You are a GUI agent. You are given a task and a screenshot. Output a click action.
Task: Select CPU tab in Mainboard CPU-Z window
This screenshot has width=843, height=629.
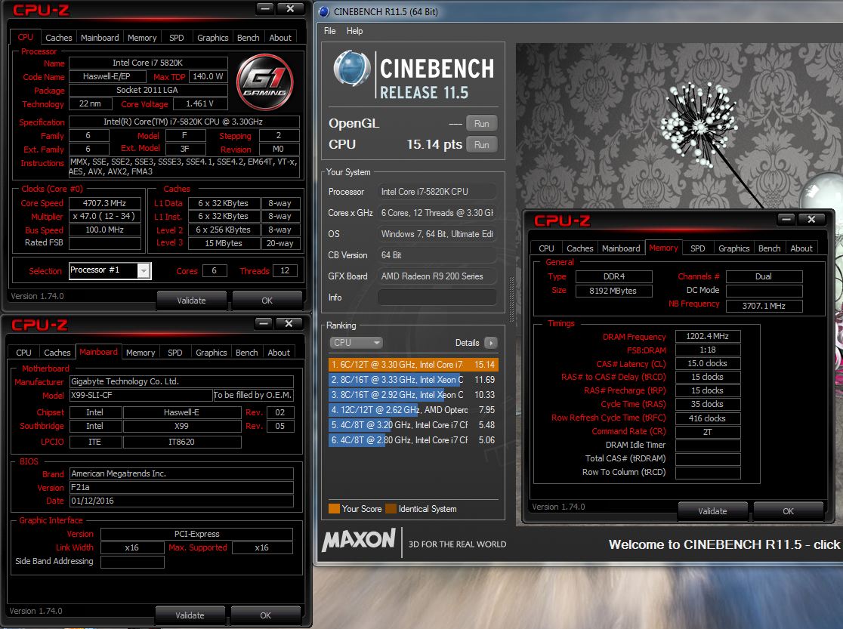click(x=23, y=353)
